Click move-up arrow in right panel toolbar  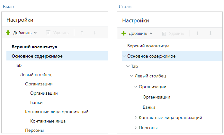point(198,33)
